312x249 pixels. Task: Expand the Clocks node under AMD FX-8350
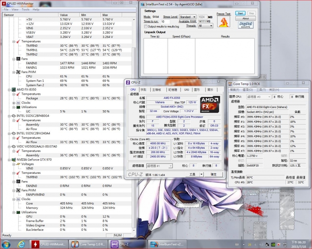pyautogui.click(x=14, y=103)
